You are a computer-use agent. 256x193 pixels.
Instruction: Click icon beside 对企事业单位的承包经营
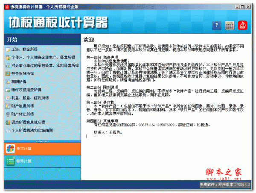pyautogui.click(x=8, y=65)
